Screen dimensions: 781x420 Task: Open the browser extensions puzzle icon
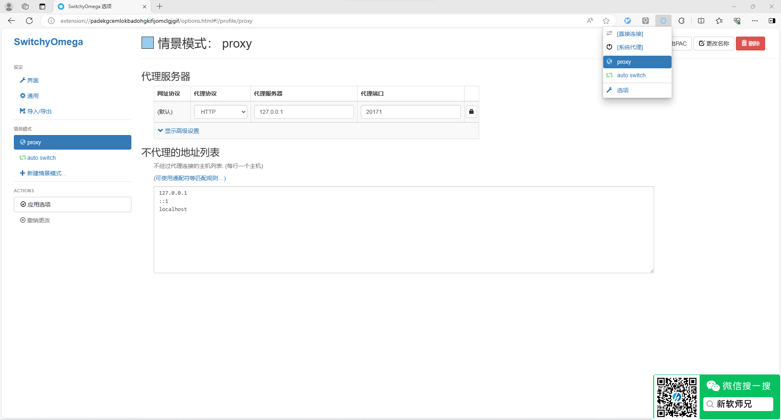(681, 21)
